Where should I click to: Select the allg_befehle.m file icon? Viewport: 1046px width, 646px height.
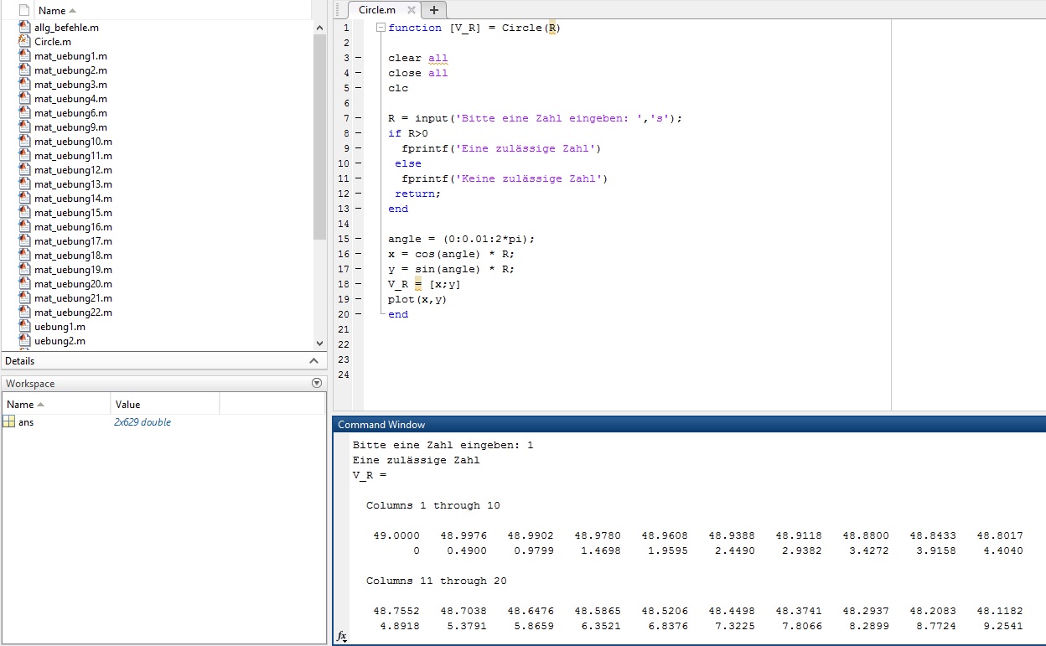click(24, 28)
